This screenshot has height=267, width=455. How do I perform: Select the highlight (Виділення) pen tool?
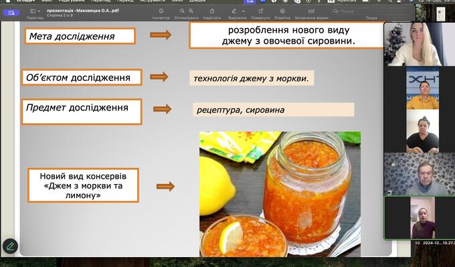point(234,11)
